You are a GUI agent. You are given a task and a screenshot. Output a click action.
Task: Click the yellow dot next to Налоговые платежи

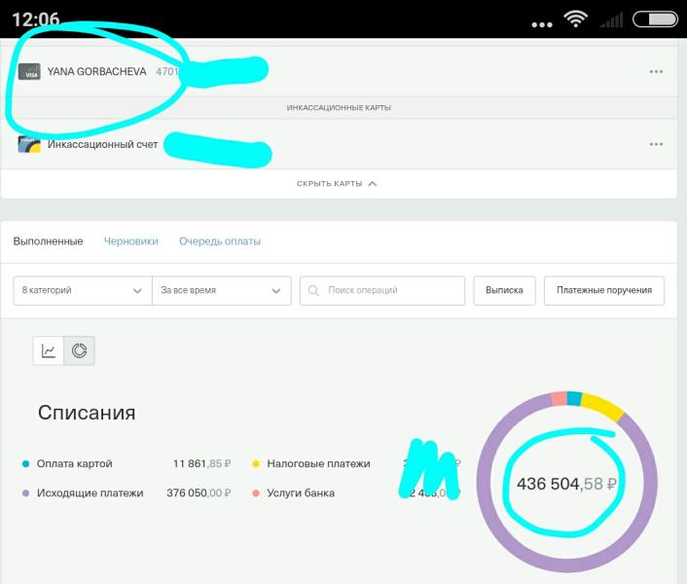tap(256, 463)
